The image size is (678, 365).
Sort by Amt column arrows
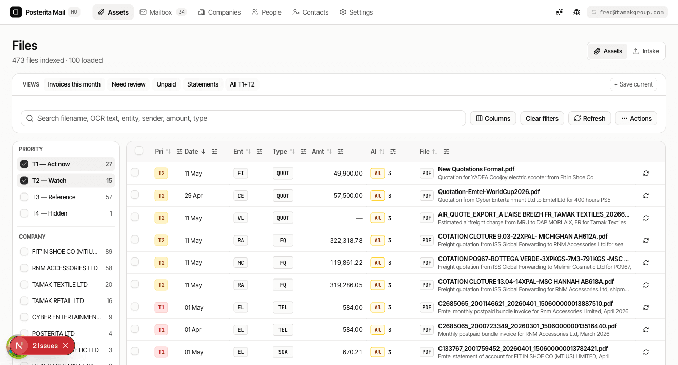click(x=329, y=152)
